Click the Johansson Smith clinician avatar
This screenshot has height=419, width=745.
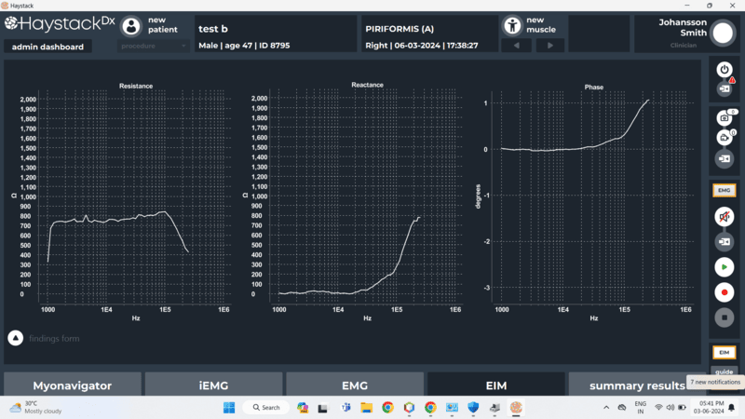723,34
